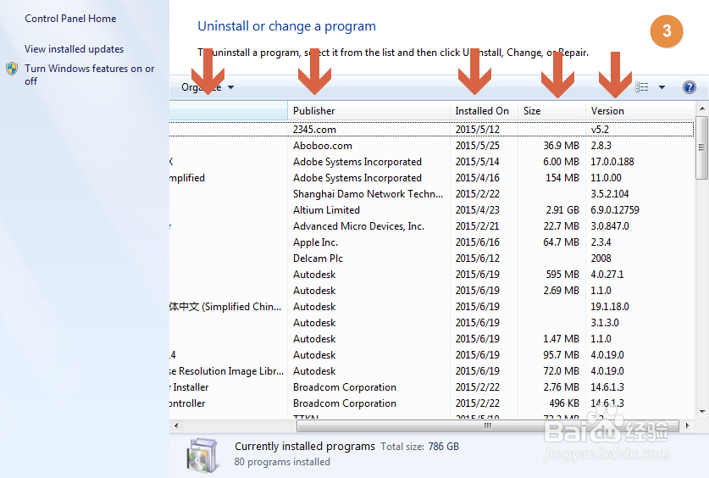Click the Windows features shield icon
Image resolution: width=709 pixels, height=478 pixels.
(x=12, y=69)
